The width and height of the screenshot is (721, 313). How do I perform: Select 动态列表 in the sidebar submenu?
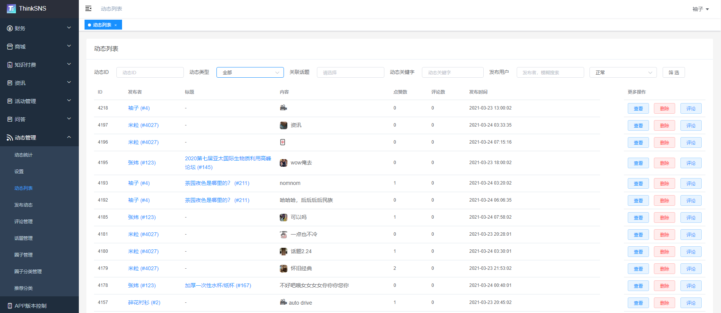[x=24, y=188]
